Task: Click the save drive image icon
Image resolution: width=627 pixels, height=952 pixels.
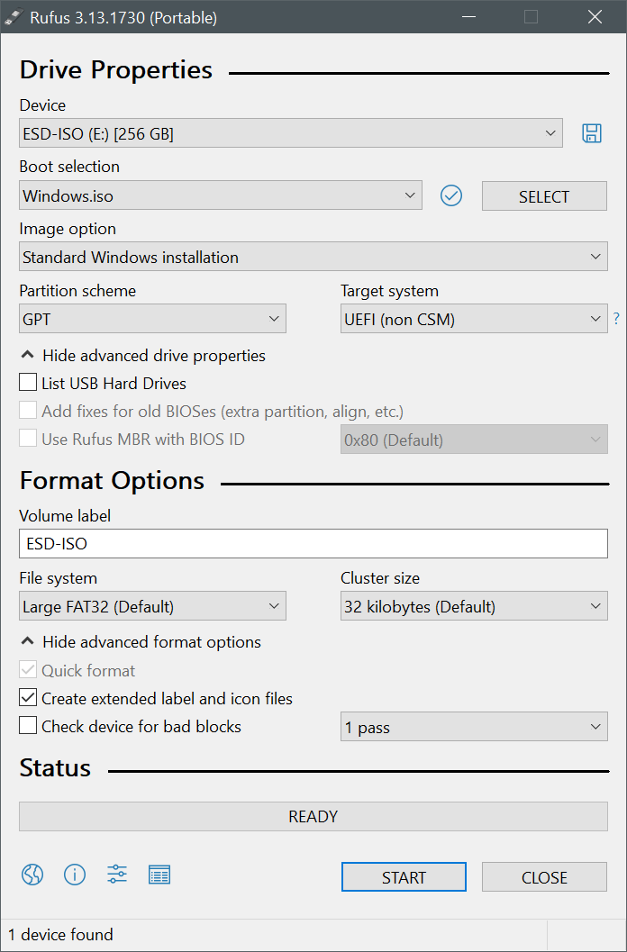Action: (592, 133)
